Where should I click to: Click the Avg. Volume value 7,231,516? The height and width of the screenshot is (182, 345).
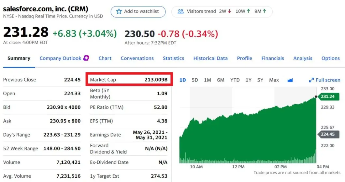[x=68, y=176]
